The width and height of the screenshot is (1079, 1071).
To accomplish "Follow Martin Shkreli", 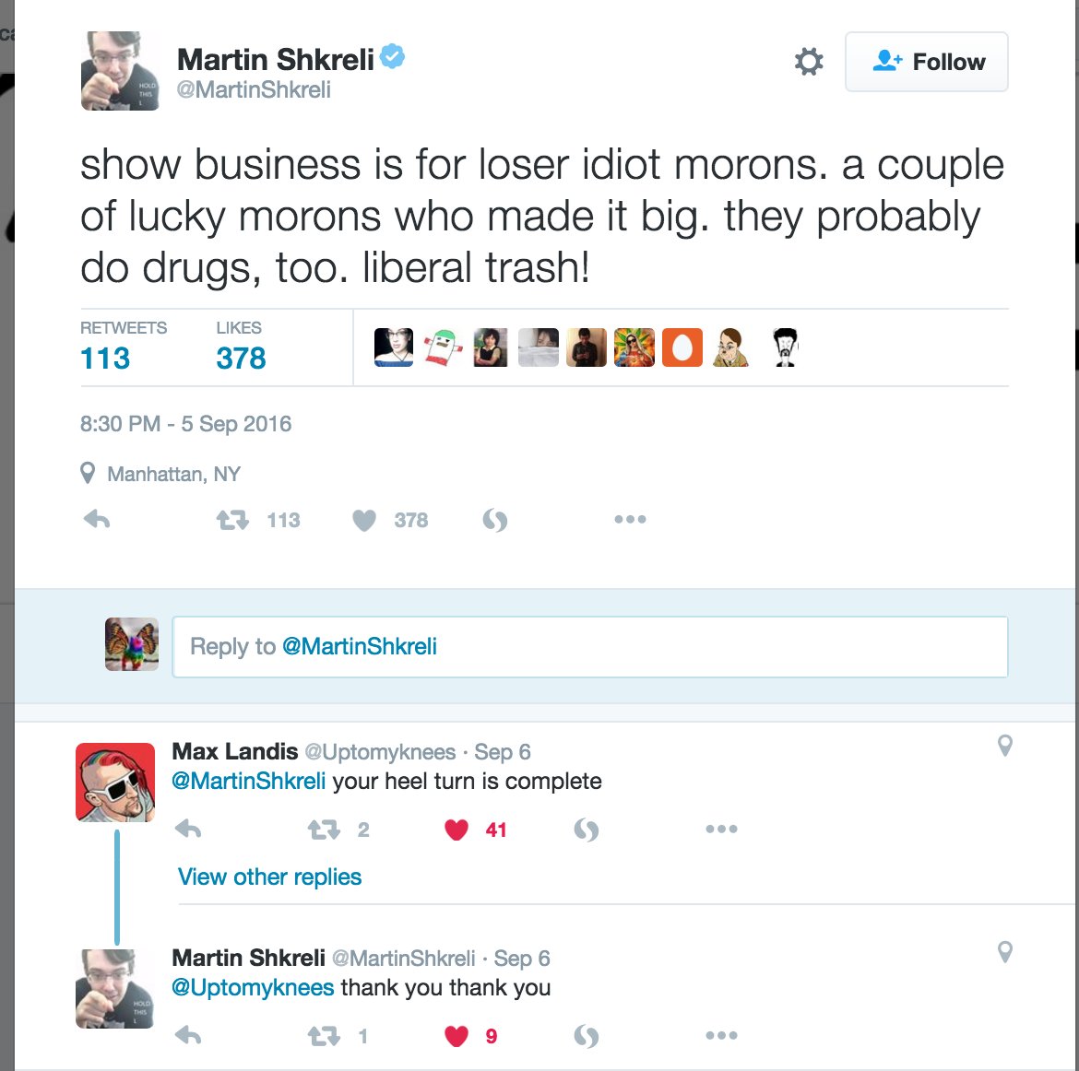I will 926,62.
